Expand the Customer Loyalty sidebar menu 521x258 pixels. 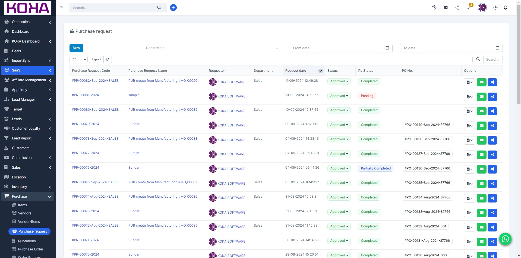(x=28, y=128)
